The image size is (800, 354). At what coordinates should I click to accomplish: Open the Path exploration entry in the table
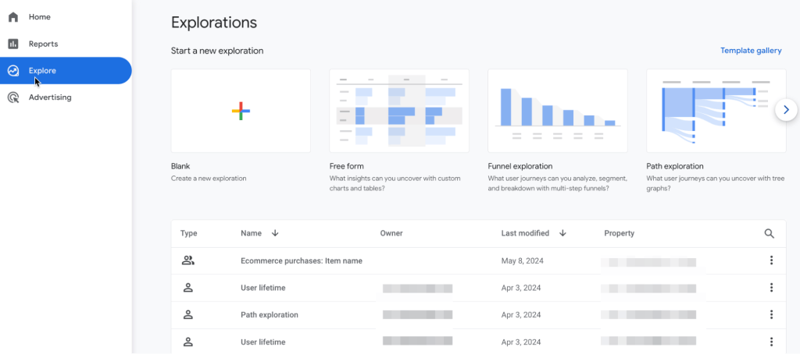(x=270, y=315)
